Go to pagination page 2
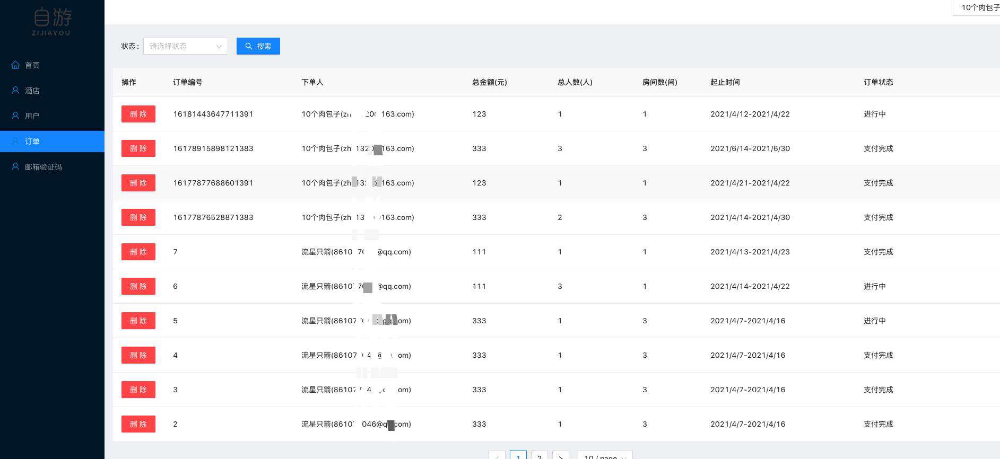 pos(540,455)
